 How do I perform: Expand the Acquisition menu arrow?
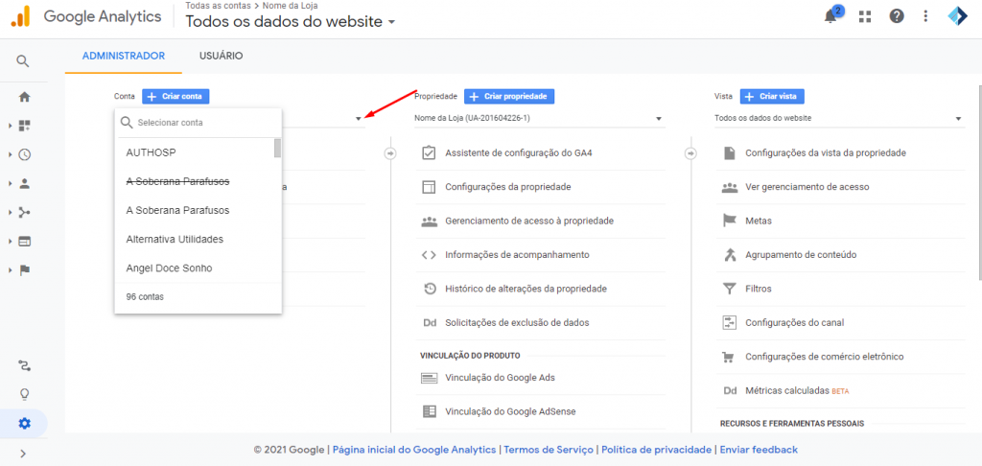(x=10, y=212)
